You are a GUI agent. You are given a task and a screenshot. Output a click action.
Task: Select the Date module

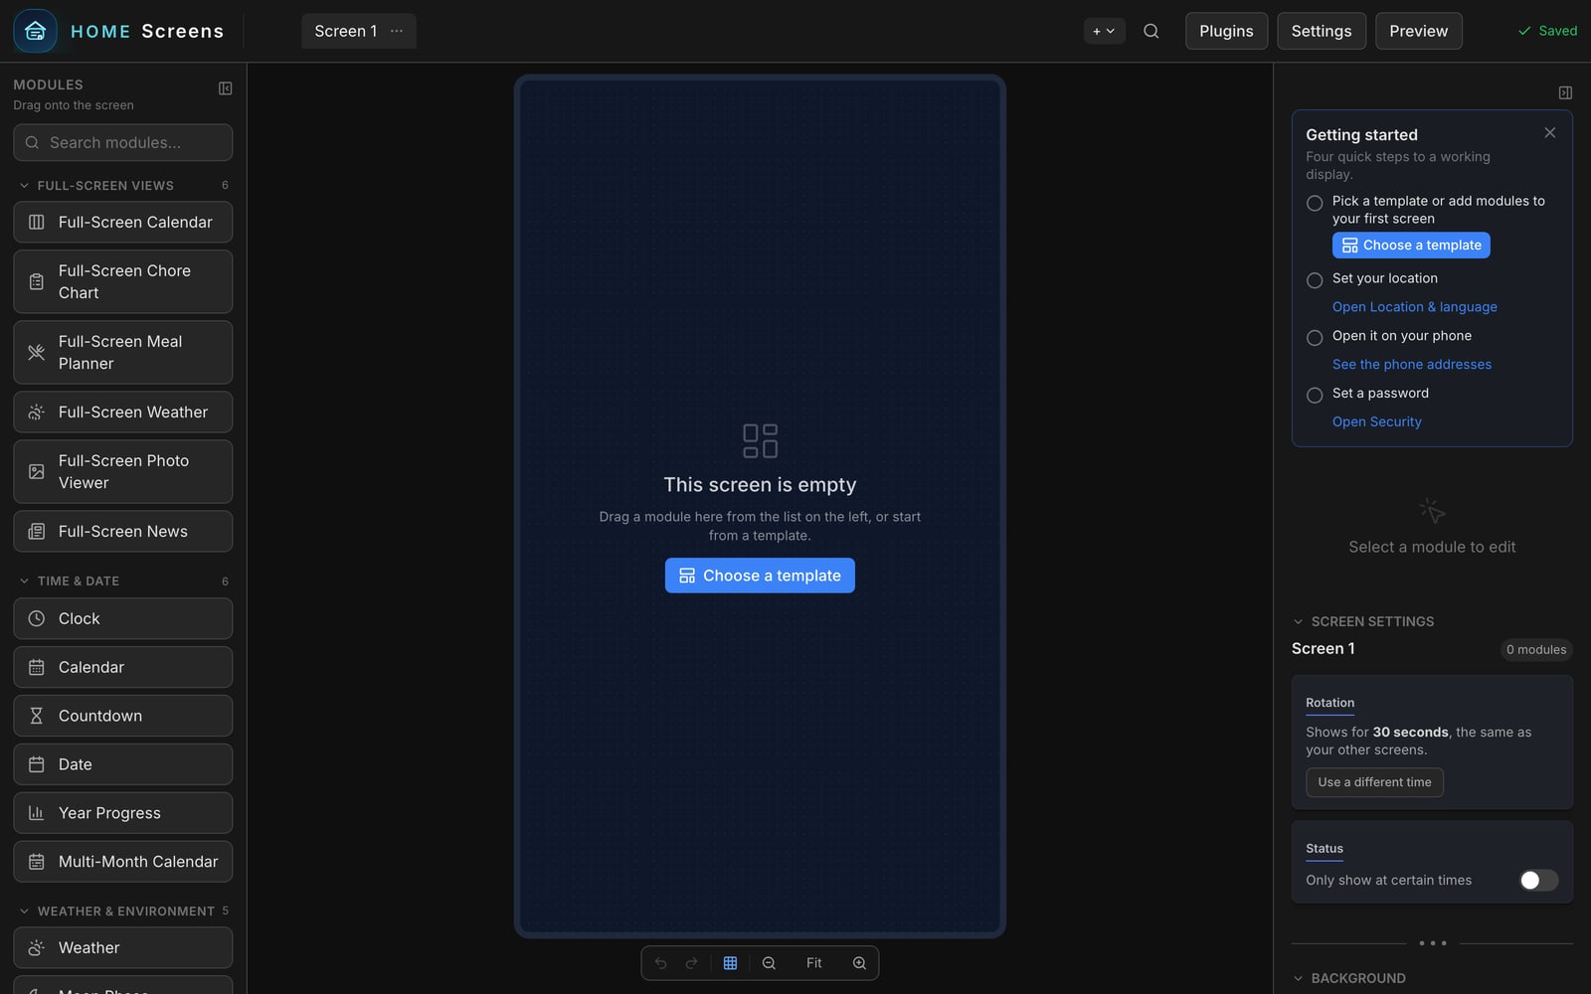[123, 764]
